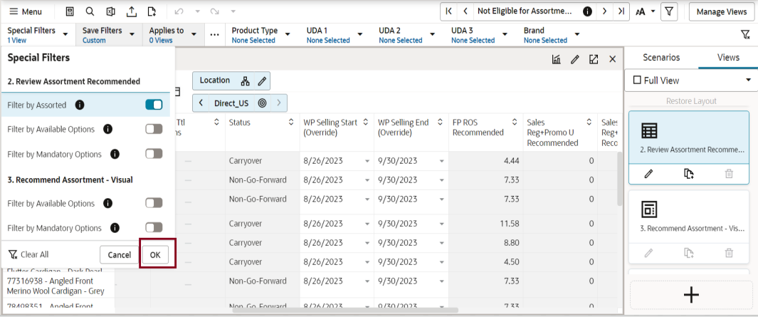
Task: Click the chart icon in the view header
Action: (556, 59)
